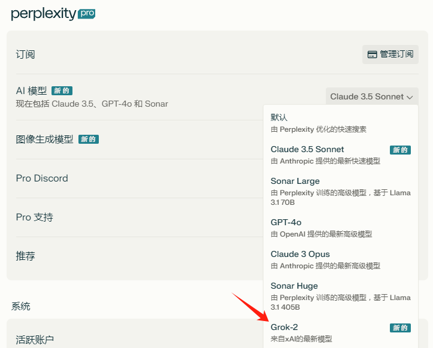Select Grok-2 from the model dropdown
Screen dimensions: 433x348
pos(341,333)
